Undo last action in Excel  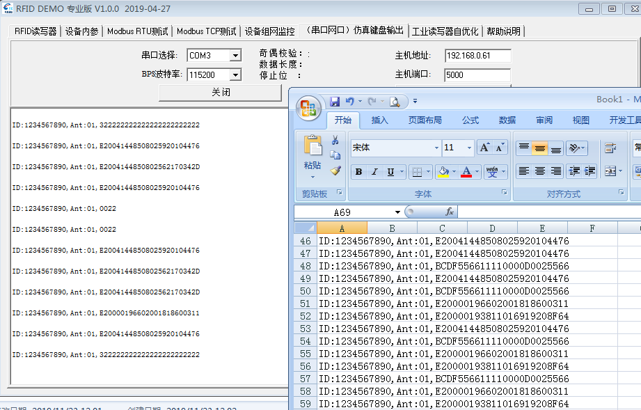pos(349,102)
